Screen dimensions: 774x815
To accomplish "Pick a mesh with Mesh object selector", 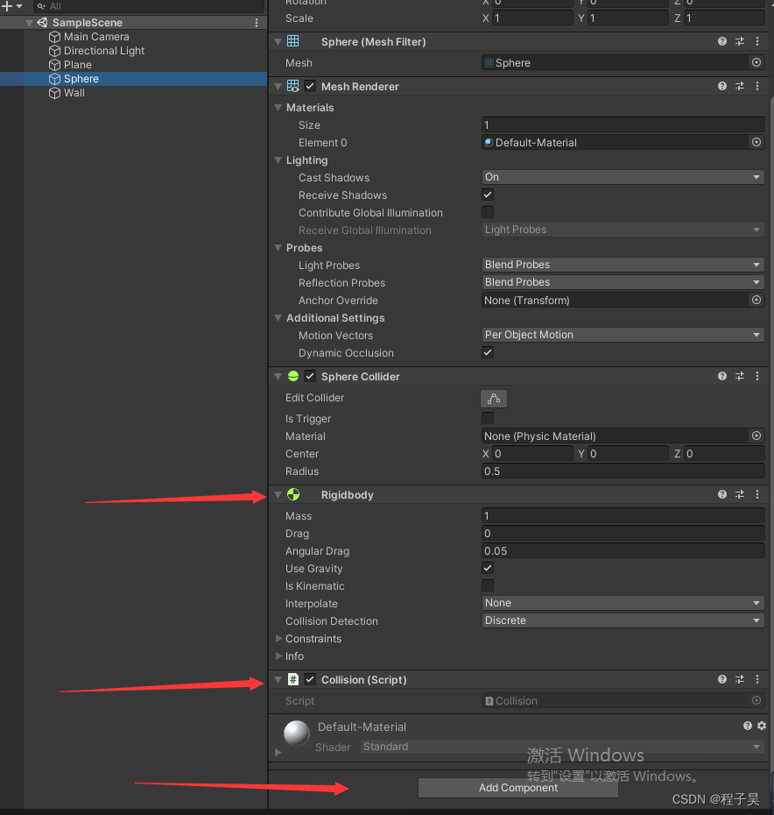I will tap(756, 63).
